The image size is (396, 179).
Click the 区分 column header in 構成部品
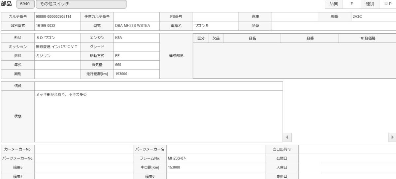pyautogui.click(x=201, y=38)
